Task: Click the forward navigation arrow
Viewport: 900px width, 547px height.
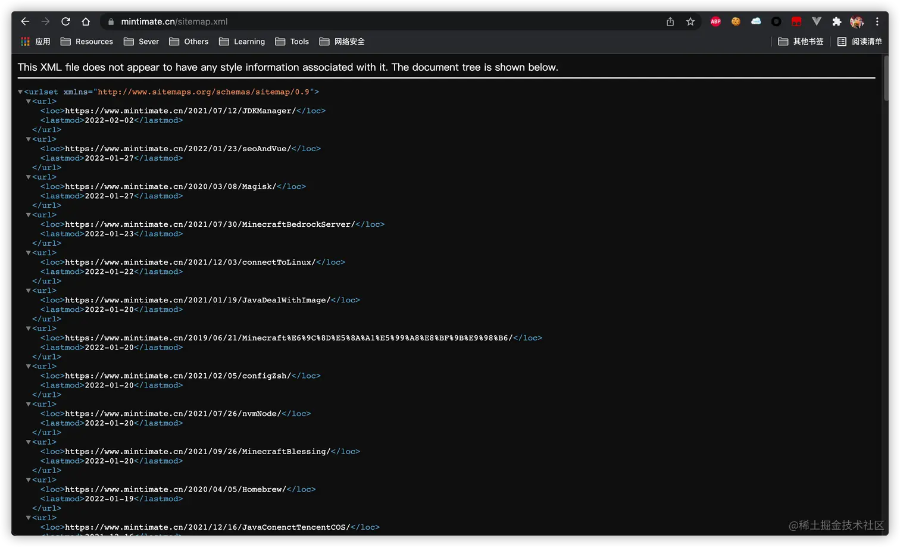Action: [45, 21]
